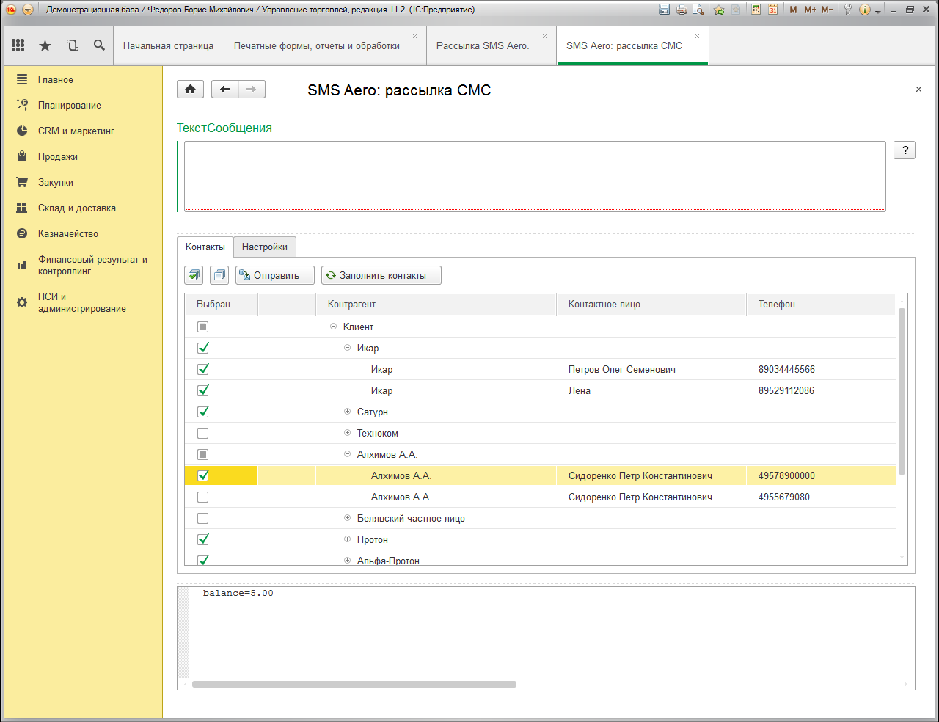Viewport: 939px width, 722px height.
Task: Close the Печатные формы tab
Action: coord(414,36)
